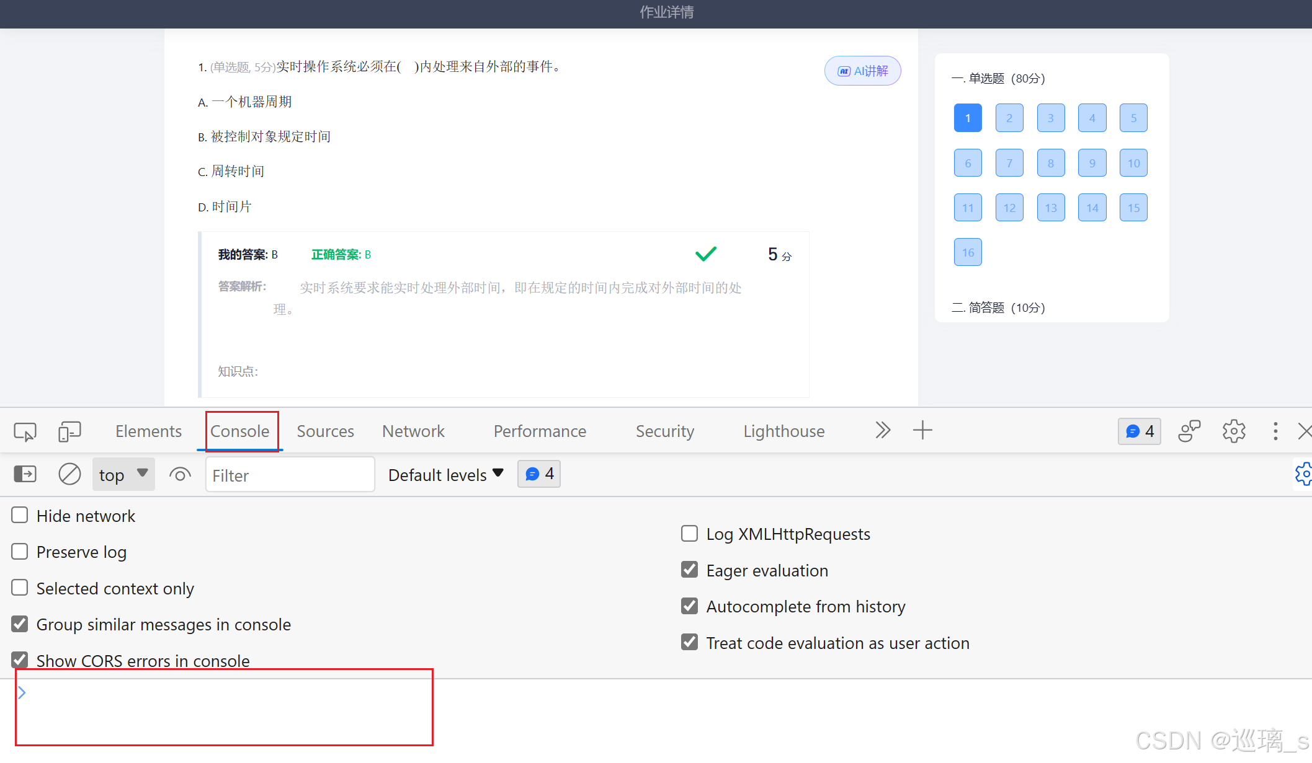Jump to question 16 button
The image size is (1312, 763).
tap(968, 252)
